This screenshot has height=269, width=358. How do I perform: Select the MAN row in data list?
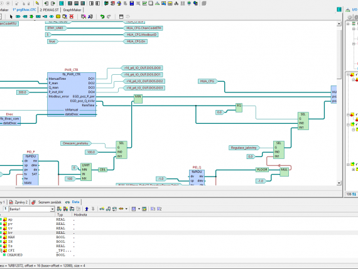pyautogui.click(x=179, y=237)
